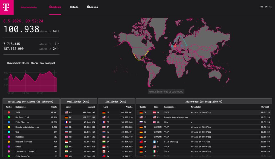Click 'Attack on 445/tcp' in Alarm-Feed
The image size is (275, 159).
(x=201, y=142)
